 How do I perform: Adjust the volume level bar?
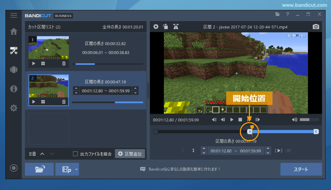[x=309, y=119]
